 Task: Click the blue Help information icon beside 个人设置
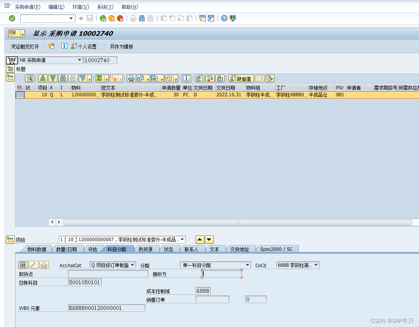pyautogui.click(x=64, y=46)
